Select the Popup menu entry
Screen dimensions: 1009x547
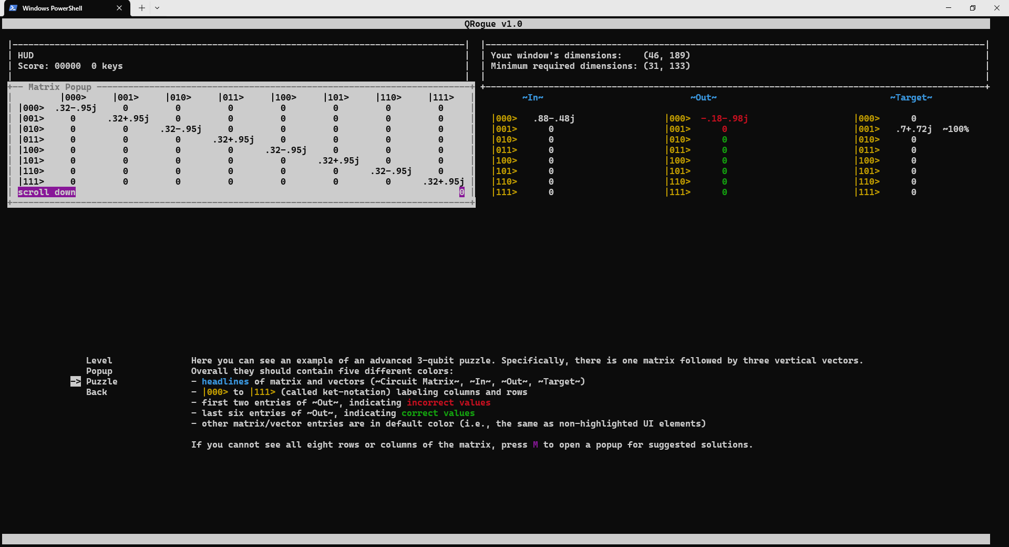99,371
